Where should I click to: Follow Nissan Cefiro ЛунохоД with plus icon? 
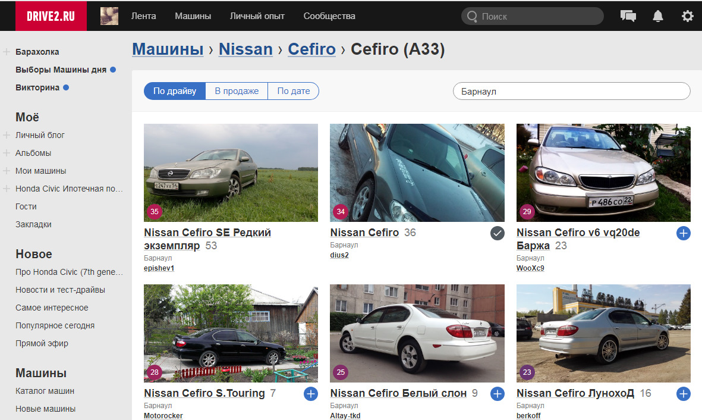click(x=683, y=394)
